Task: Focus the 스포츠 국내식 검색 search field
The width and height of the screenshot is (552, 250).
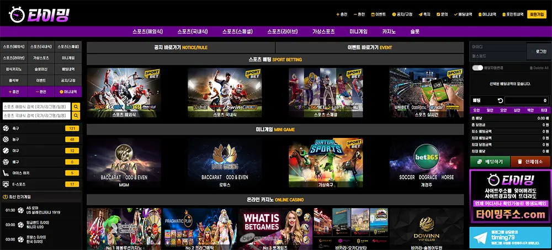Action: tap(36, 115)
